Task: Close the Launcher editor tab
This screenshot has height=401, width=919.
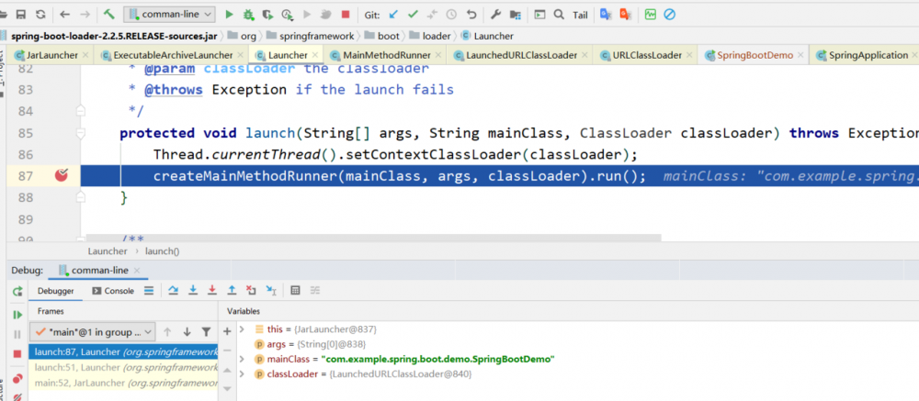Action: pyautogui.click(x=315, y=56)
